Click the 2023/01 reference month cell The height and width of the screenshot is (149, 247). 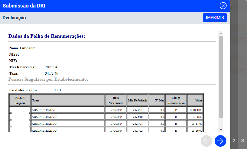pyautogui.click(x=138, y=124)
